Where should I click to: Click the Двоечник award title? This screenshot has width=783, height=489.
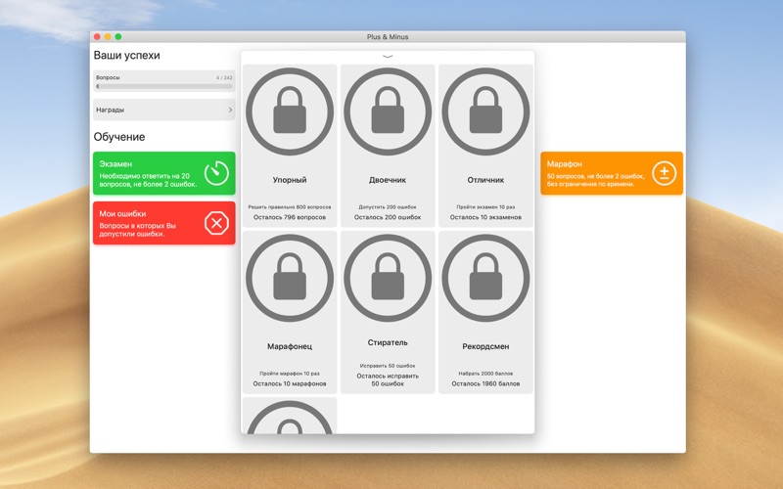tap(388, 180)
